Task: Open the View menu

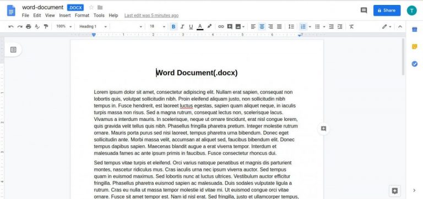Action: point(50,15)
